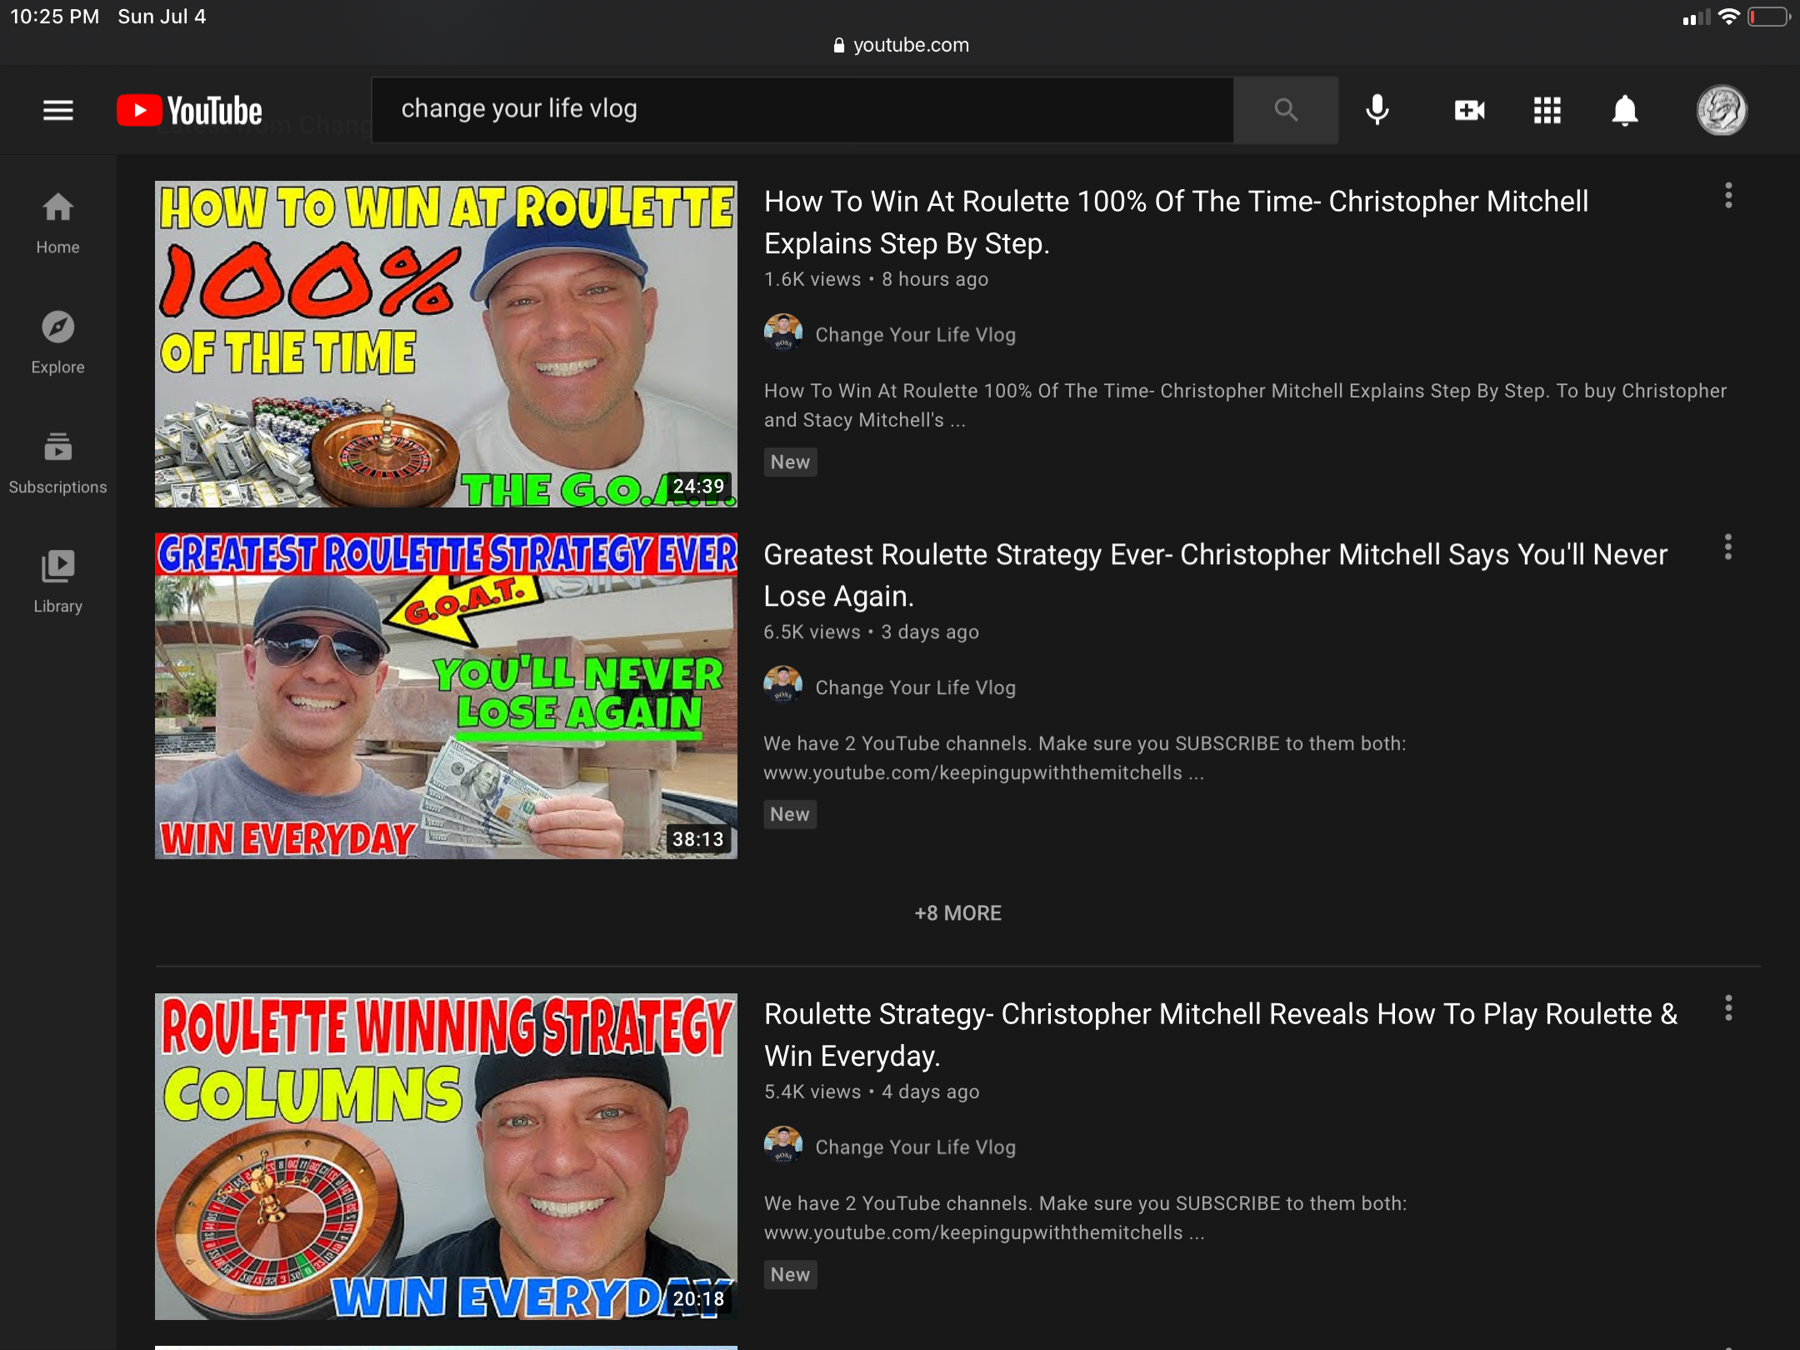The image size is (1800, 1350).
Task: Open Explore in sidebar
Action: click(x=57, y=342)
